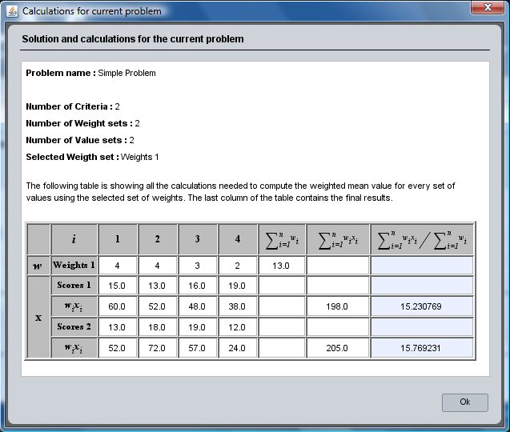
Task: Select the Scores 1 row header
Action: pyautogui.click(x=74, y=286)
